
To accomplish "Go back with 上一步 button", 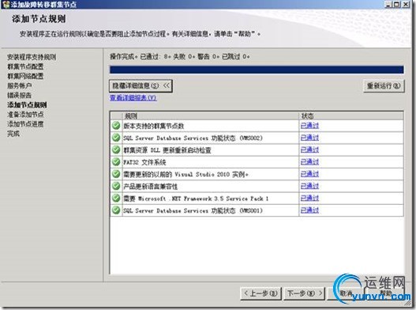I will click(260, 293).
